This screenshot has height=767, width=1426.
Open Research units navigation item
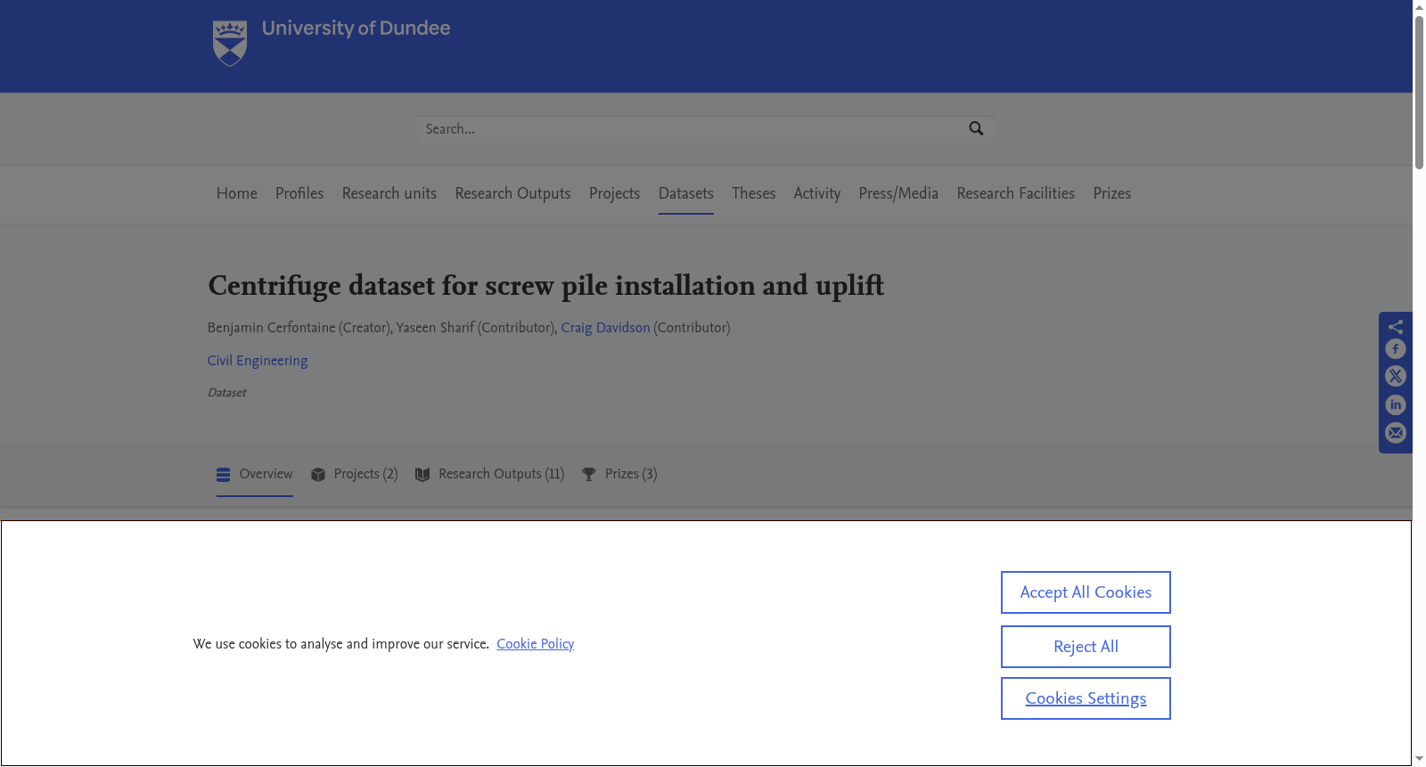(389, 193)
